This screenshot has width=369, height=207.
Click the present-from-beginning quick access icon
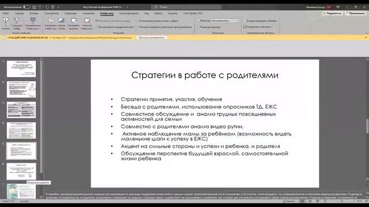point(53,7)
